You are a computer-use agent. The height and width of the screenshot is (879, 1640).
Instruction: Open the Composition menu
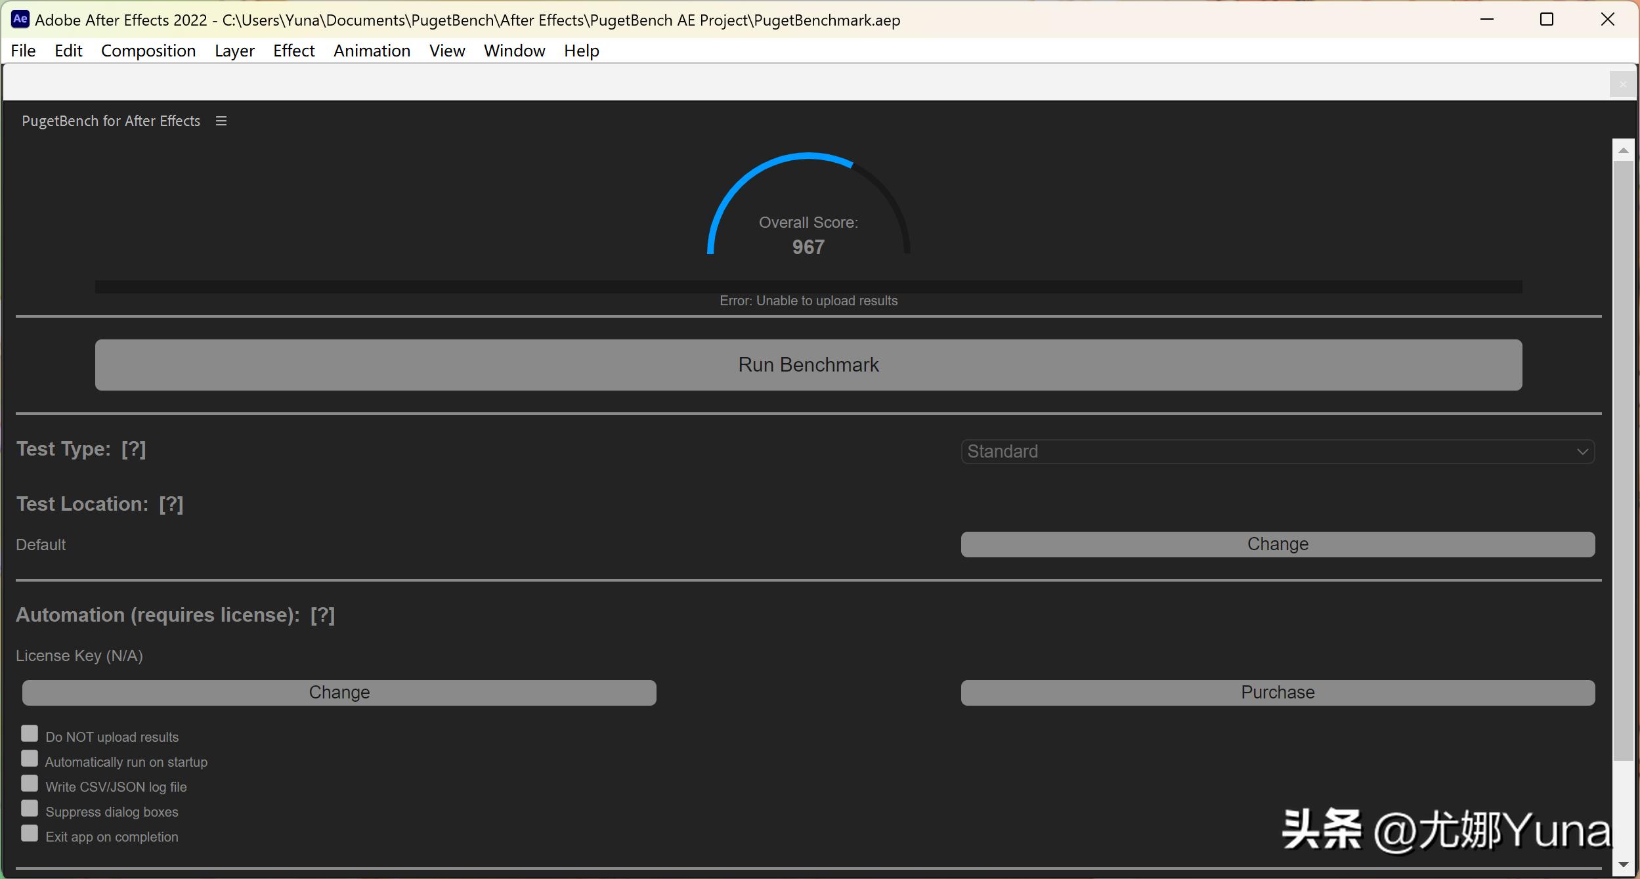point(148,51)
